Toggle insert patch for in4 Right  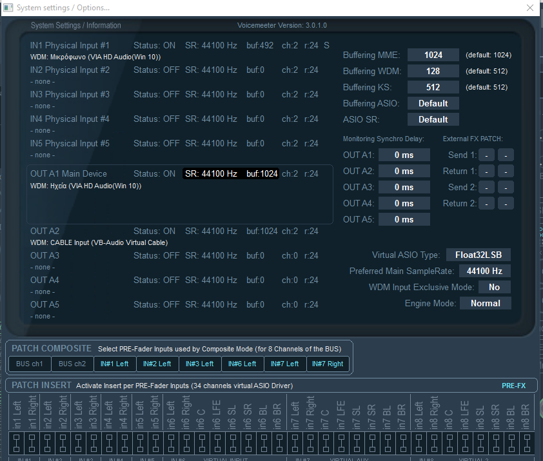coord(124,442)
